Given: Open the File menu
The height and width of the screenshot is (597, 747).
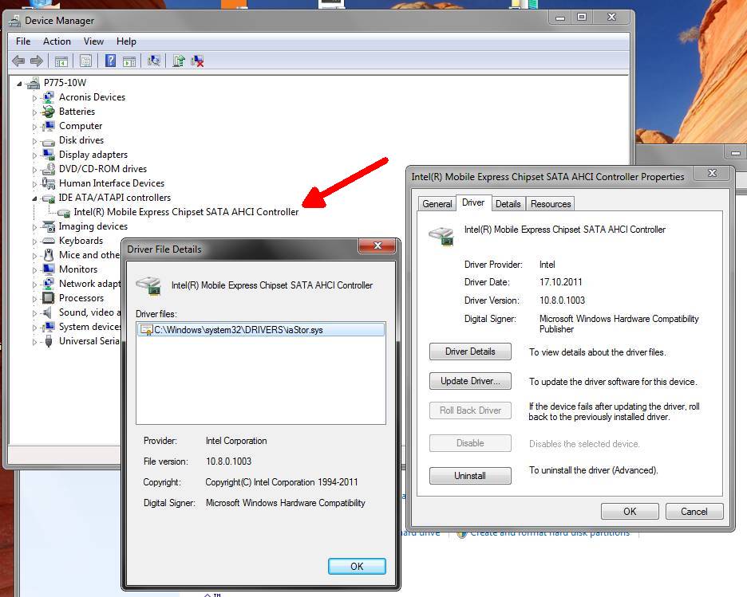Looking at the screenshot, I should 23,41.
